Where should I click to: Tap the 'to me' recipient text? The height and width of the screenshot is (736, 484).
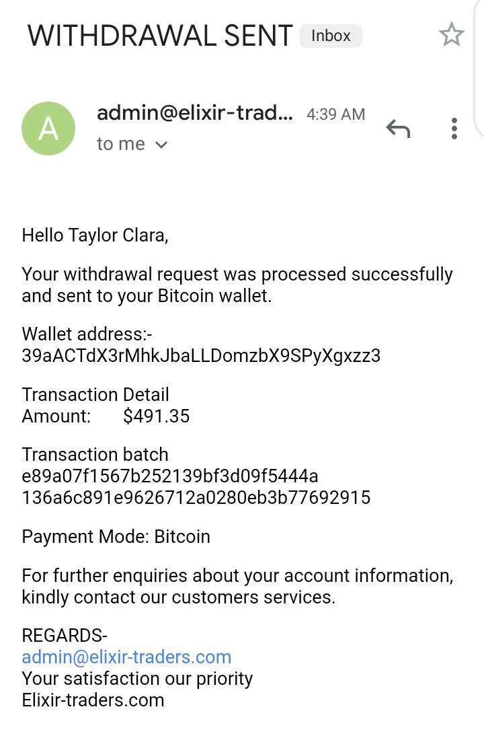point(121,144)
